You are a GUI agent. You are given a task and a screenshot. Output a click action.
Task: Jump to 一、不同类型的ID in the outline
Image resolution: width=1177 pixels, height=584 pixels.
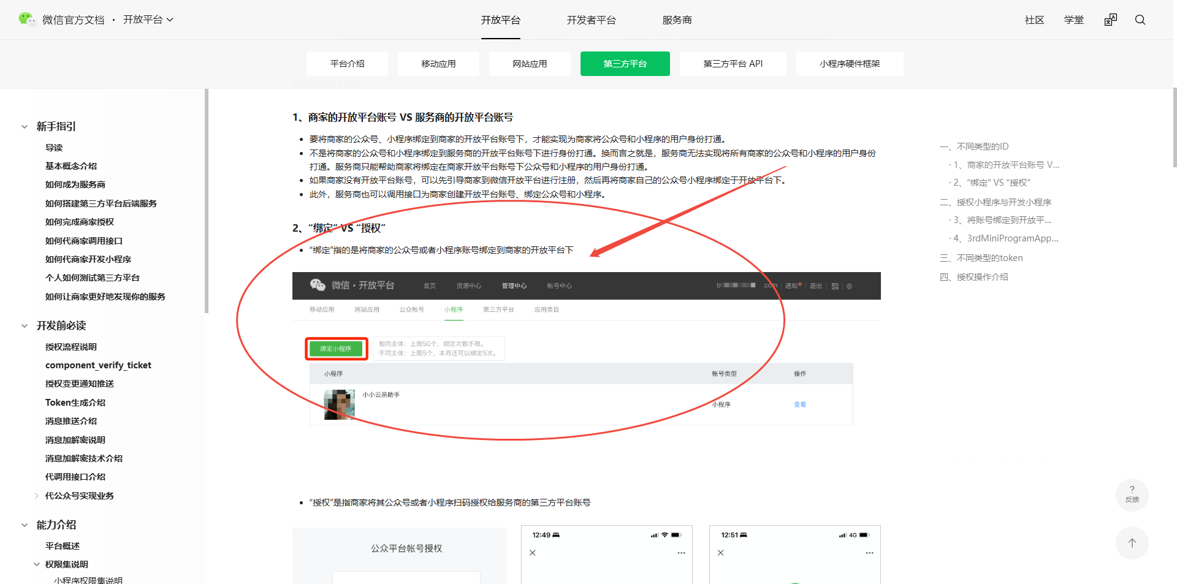pos(974,146)
